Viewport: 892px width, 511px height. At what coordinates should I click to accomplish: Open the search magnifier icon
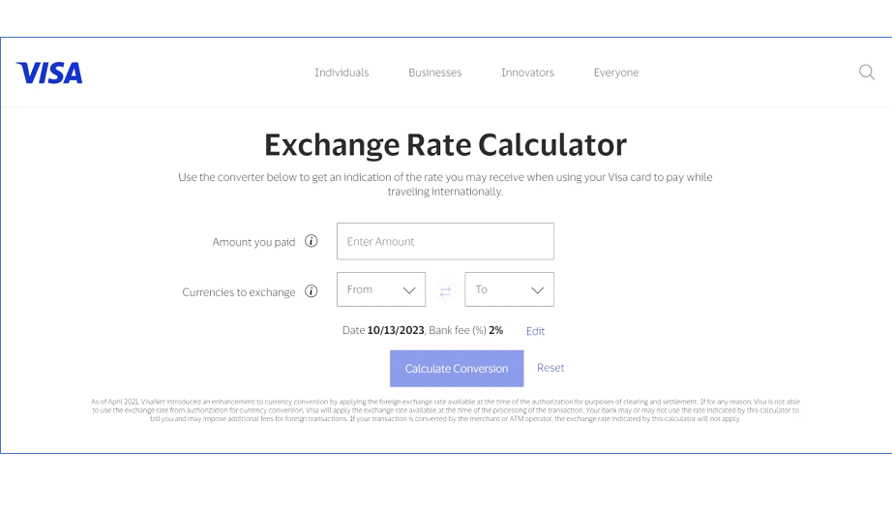click(867, 73)
